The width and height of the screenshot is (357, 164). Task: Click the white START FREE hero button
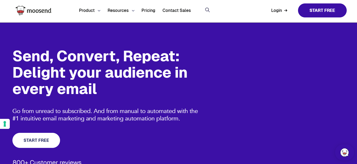click(x=36, y=140)
